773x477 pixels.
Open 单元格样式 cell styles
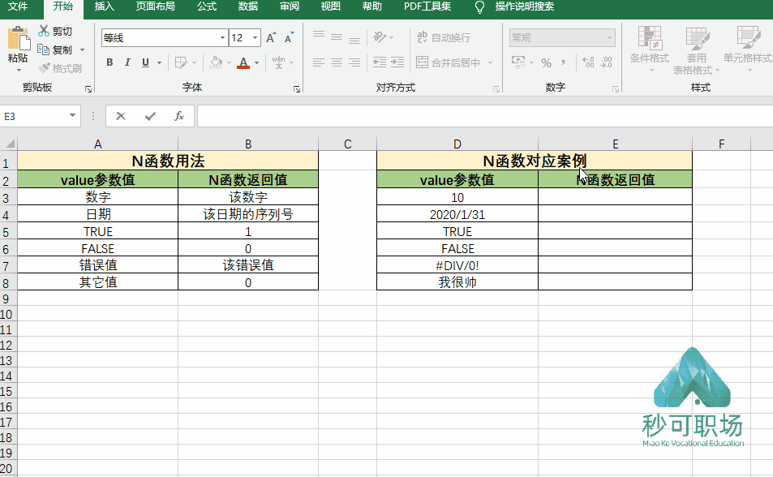click(748, 49)
